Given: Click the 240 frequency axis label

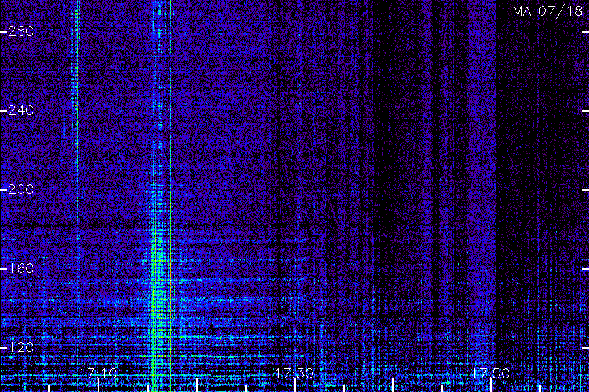Looking at the screenshot, I should 21,110.
